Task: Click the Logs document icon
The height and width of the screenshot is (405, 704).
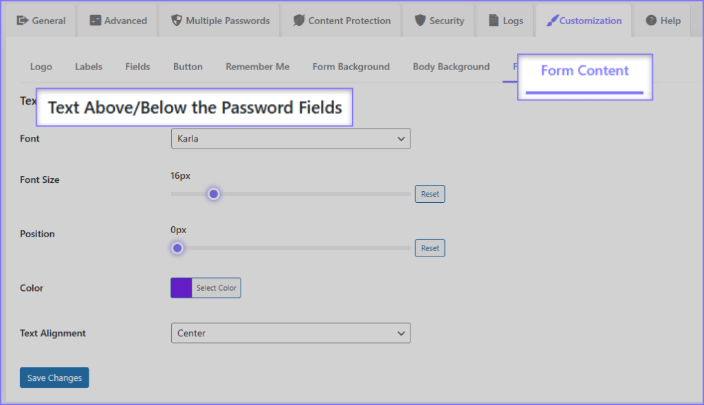Action: point(494,21)
